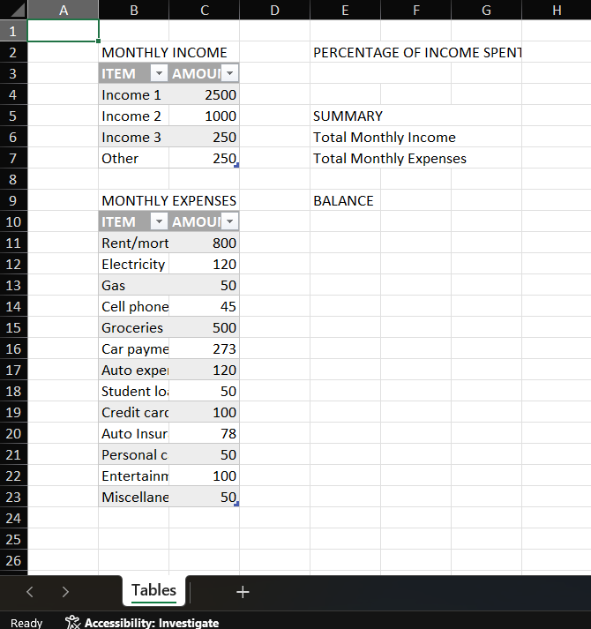591x629 pixels.
Task: Click the active cell A1
Action: (x=63, y=31)
